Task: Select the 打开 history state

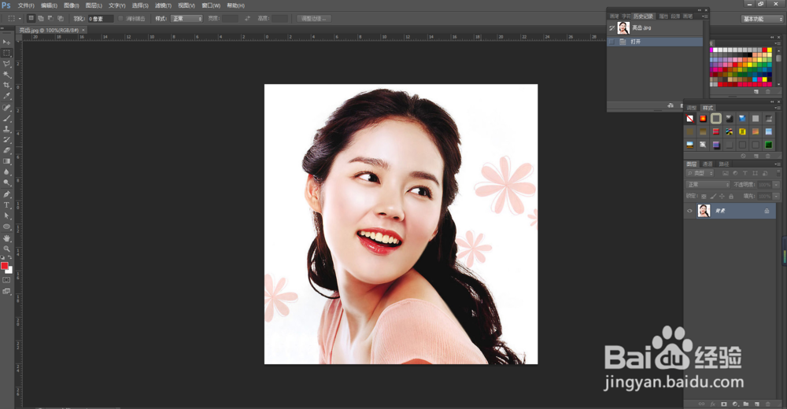Action: click(x=655, y=42)
